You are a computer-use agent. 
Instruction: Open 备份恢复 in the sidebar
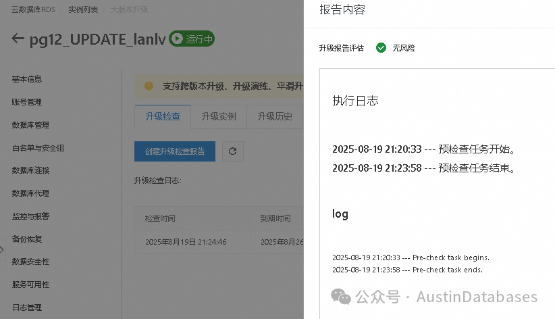pos(27,239)
